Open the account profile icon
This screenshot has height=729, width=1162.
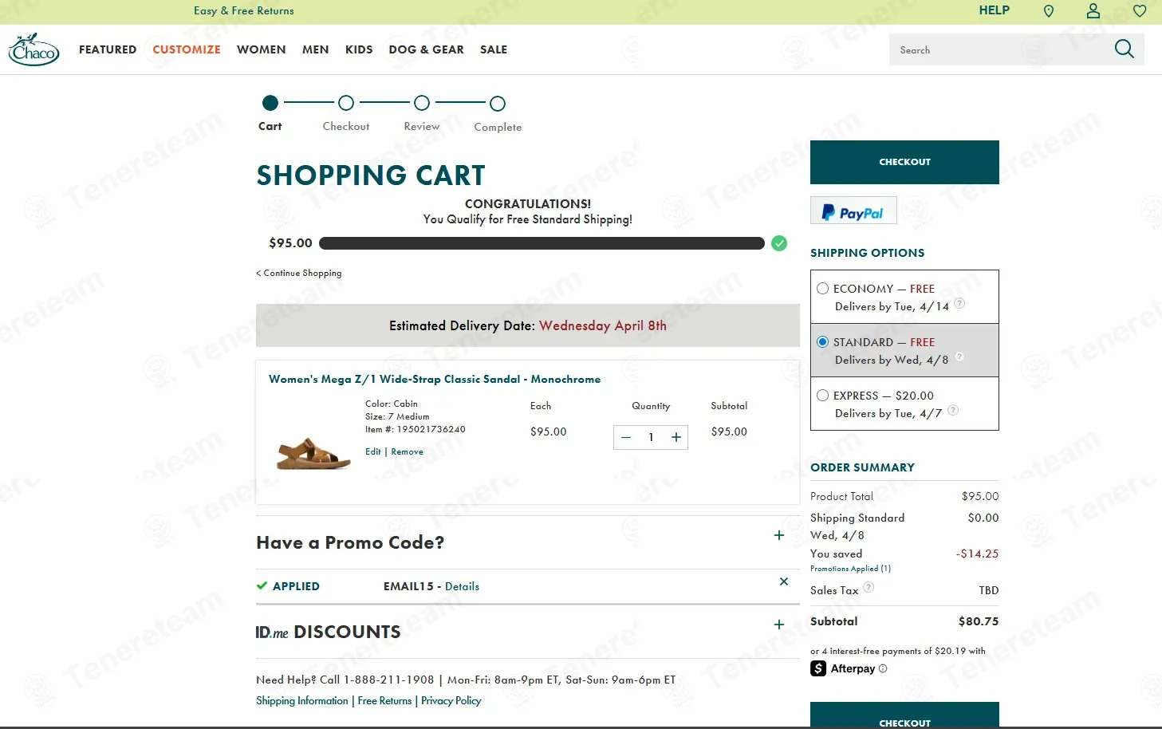click(x=1093, y=11)
